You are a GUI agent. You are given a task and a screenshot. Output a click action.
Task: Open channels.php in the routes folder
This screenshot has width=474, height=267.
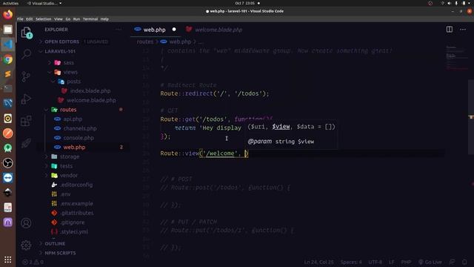tap(80, 128)
